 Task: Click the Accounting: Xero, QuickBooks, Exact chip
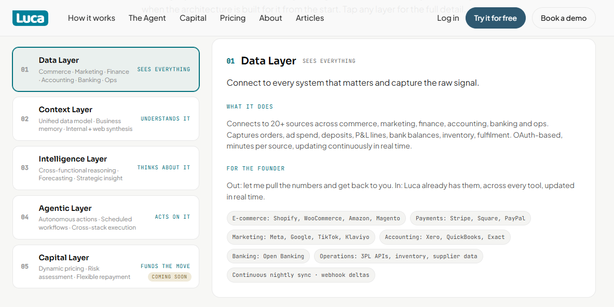445,237
